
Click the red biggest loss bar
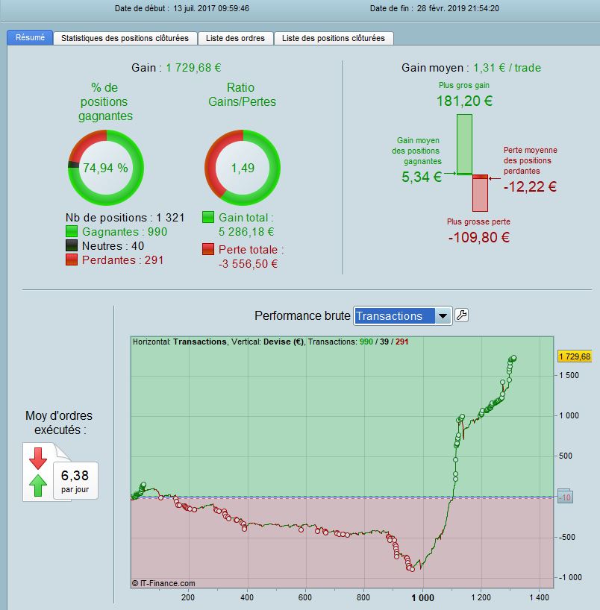tap(480, 193)
